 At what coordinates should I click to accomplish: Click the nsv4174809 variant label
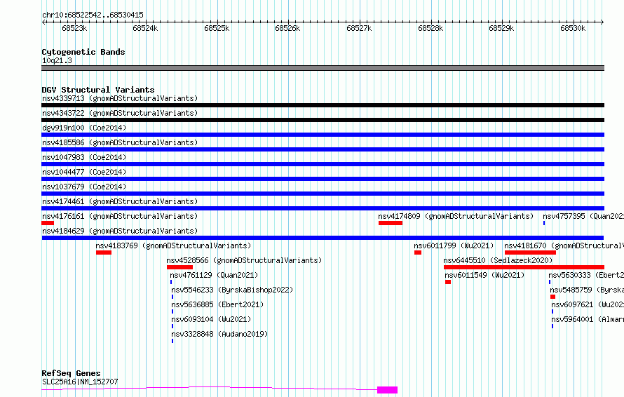coord(456,216)
